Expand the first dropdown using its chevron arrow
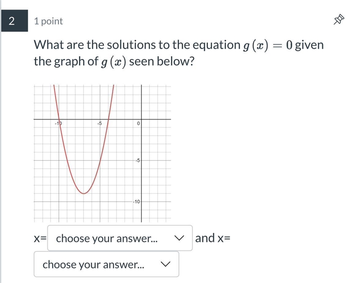357x283 pixels. (x=179, y=238)
